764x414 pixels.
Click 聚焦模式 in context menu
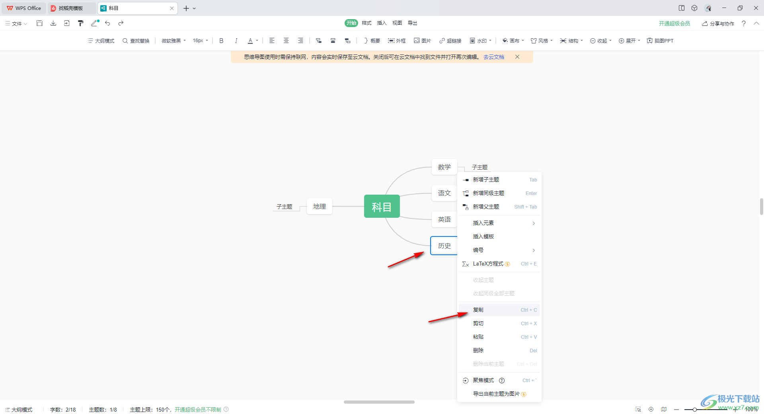tap(499, 380)
